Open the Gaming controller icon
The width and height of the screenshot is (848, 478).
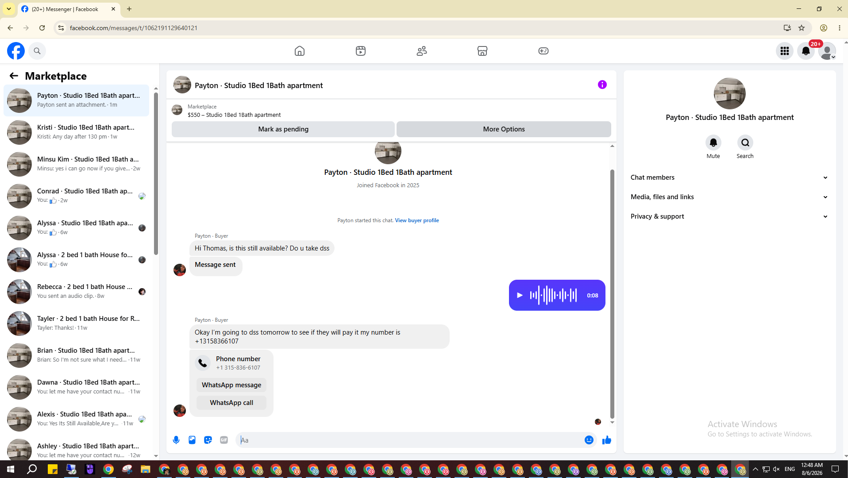(x=543, y=51)
